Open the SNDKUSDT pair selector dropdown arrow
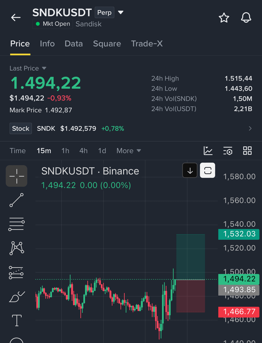Screen dimensions: 262x343 [121, 12]
